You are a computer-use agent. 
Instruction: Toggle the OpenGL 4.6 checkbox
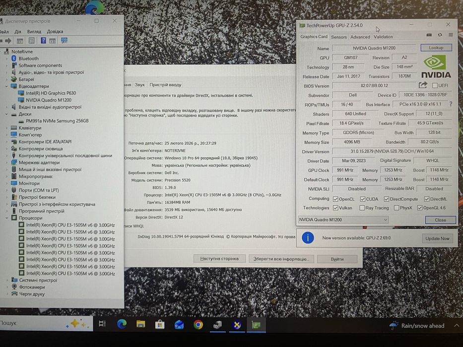(x=420, y=208)
